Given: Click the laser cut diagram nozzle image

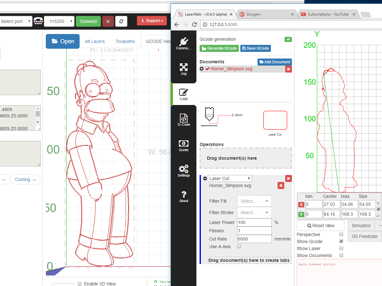Looking at the screenshot, I should [x=209, y=117].
